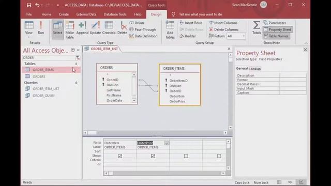Run the query with the Run button
This screenshot has width=331, height=186.
click(41, 28)
